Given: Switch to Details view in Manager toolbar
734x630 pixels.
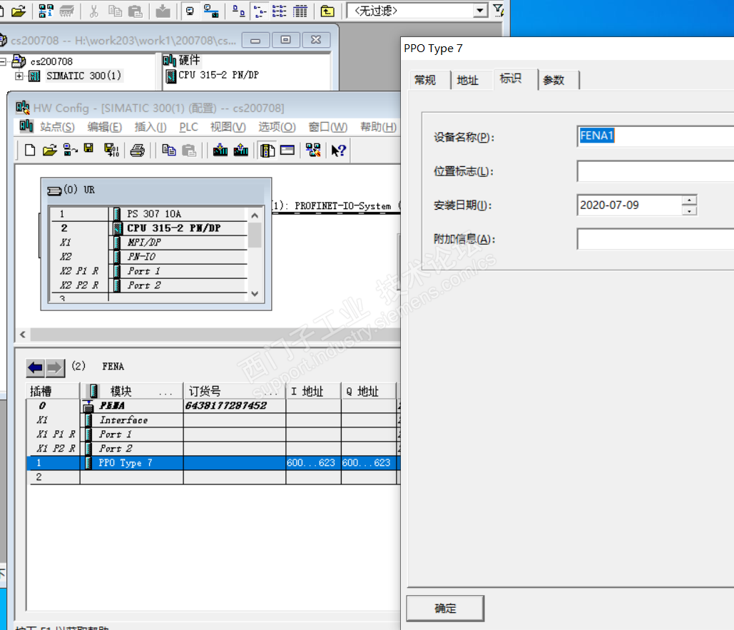Looking at the screenshot, I should (x=300, y=11).
